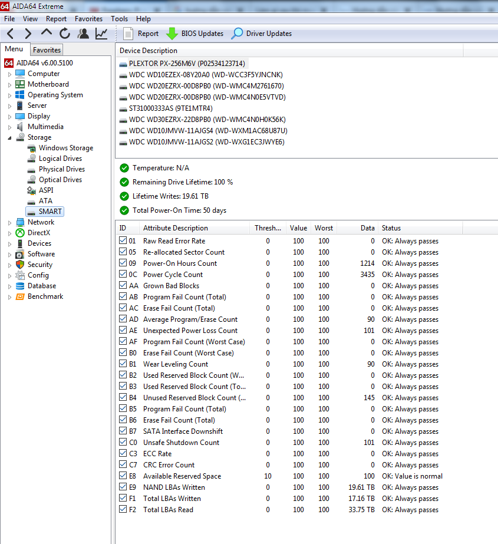
Task: Select WDC WD30EZRX-22D8PB0 drive
Action: 207,119
